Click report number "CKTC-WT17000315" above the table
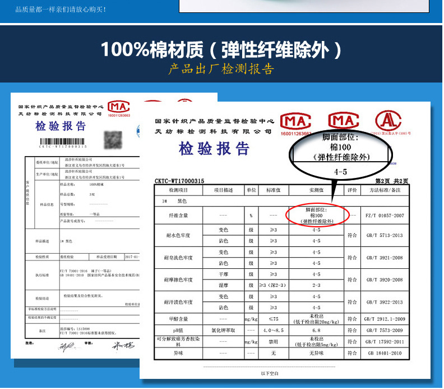 [x=179, y=181]
